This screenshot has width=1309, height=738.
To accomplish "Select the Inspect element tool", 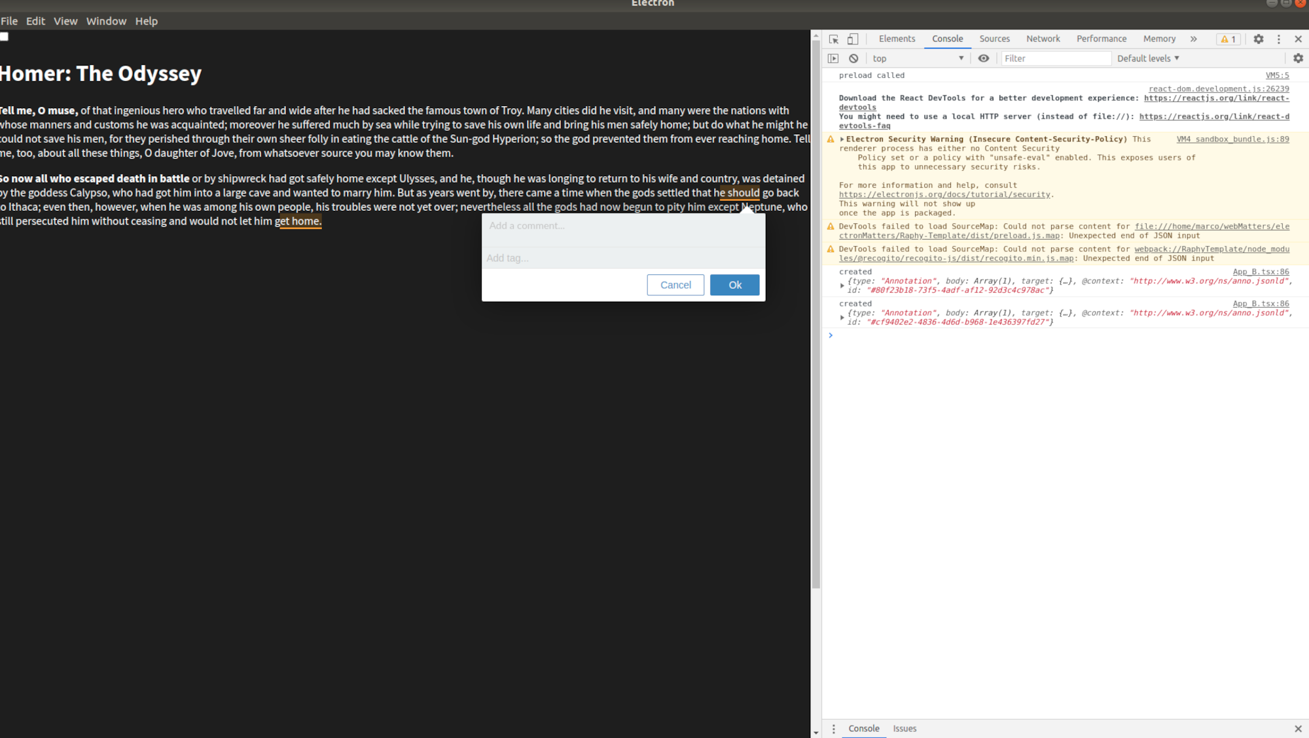I will (833, 39).
